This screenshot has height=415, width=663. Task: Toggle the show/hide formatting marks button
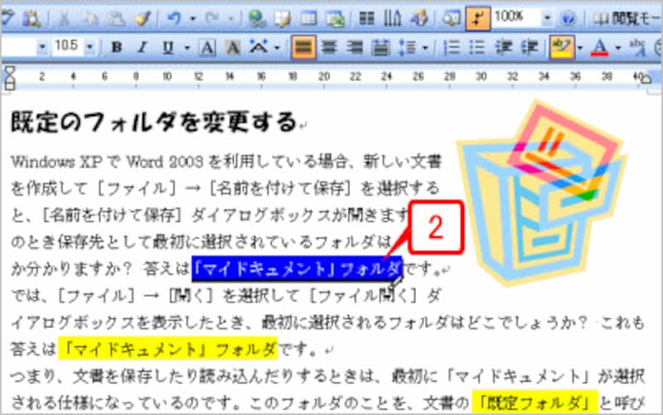point(478,18)
